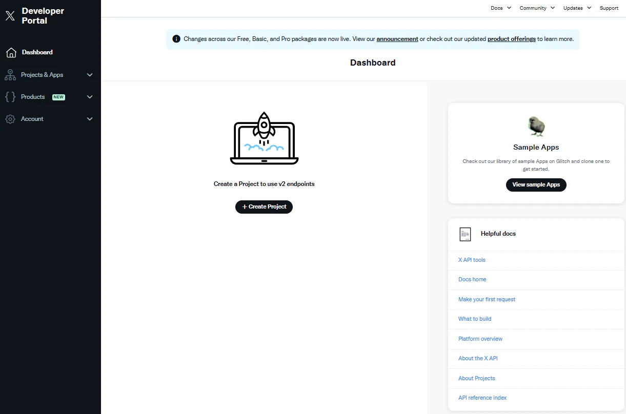Open the announcement link in banner
This screenshot has height=414, width=626.
click(397, 39)
